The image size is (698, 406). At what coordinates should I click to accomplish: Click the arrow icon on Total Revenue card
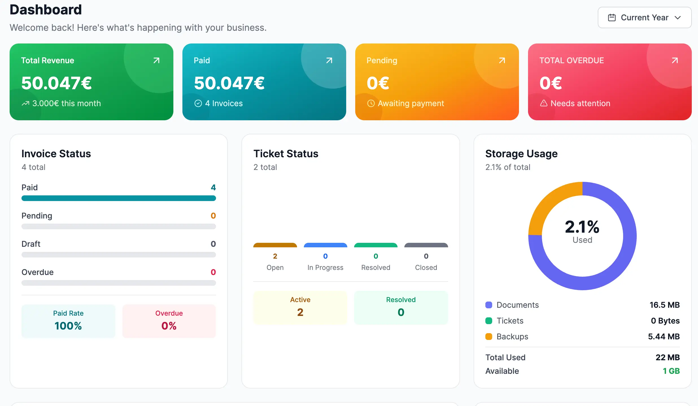click(156, 60)
